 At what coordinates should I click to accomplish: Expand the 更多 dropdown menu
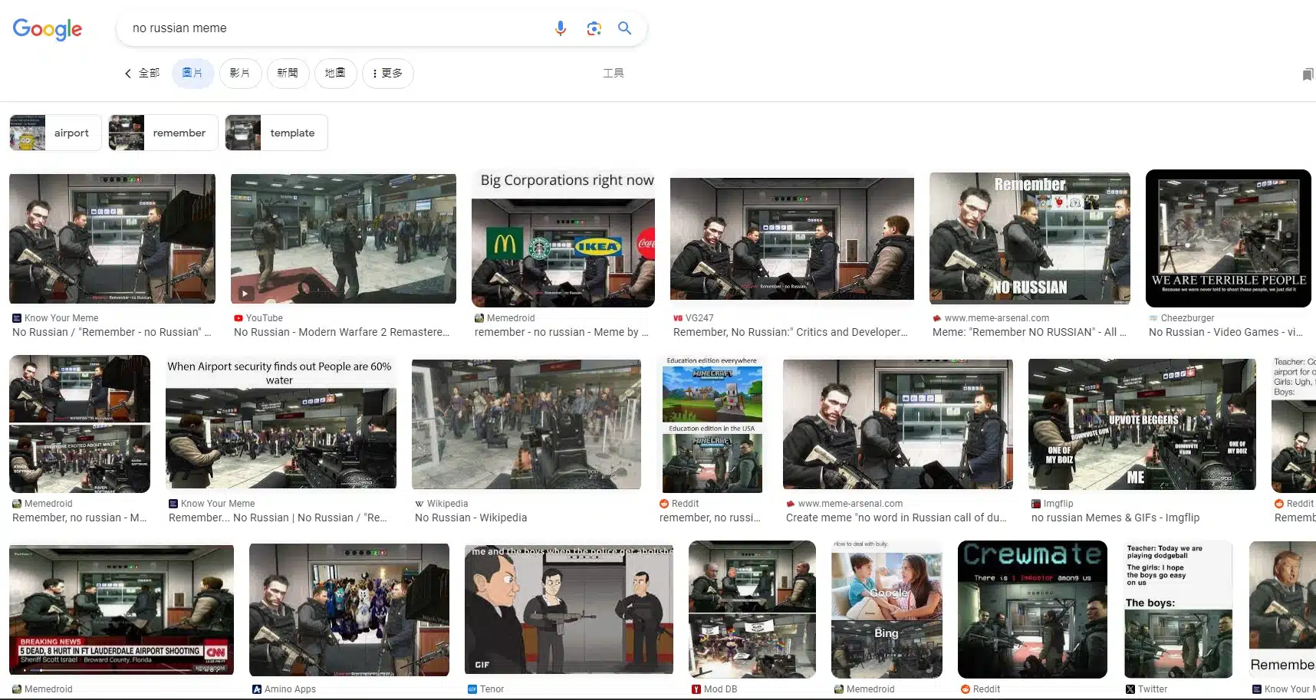click(x=387, y=74)
